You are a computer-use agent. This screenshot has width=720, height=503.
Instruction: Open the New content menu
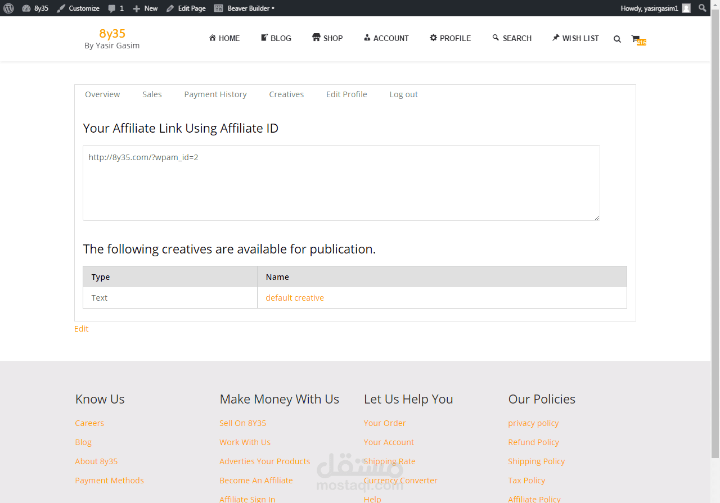coord(145,8)
